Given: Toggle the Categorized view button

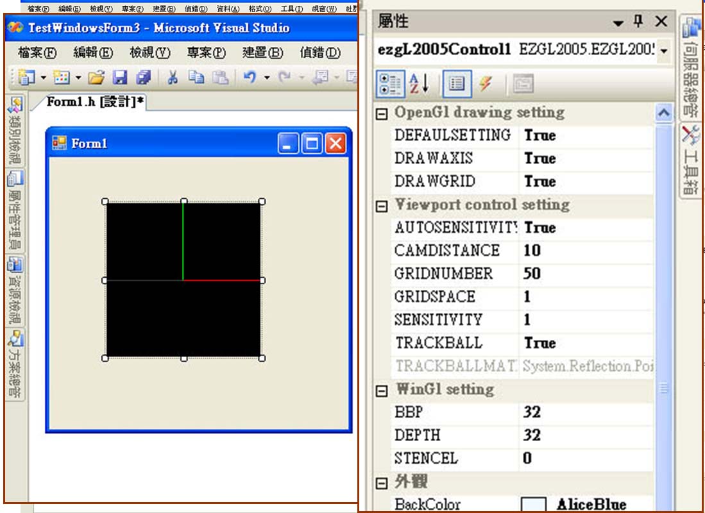Looking at the screenshot, I should [389, 83].
